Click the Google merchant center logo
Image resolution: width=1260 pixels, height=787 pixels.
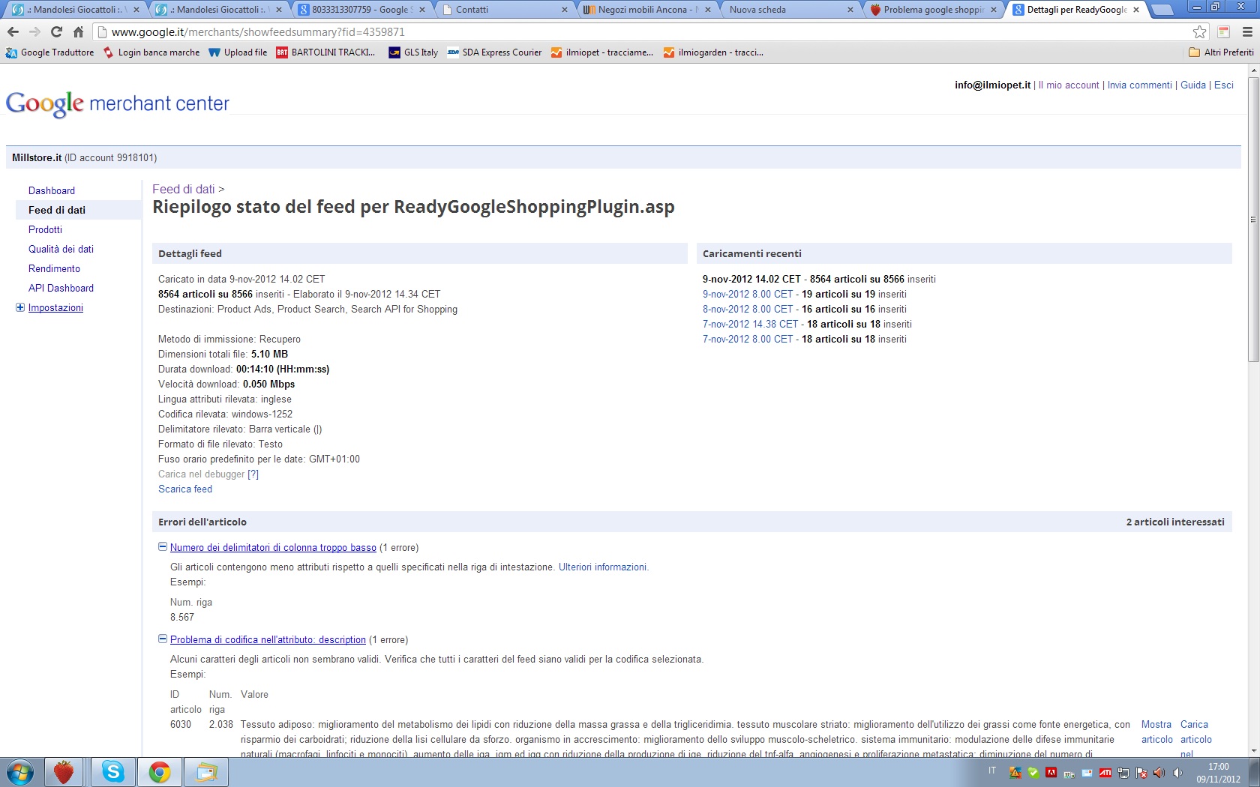point(118,103)
